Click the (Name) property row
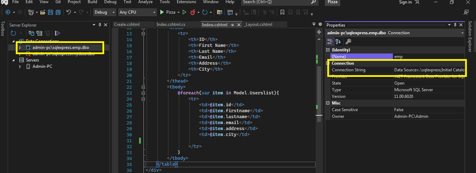This screenshot has height=173, width=476. pos(398,57)
